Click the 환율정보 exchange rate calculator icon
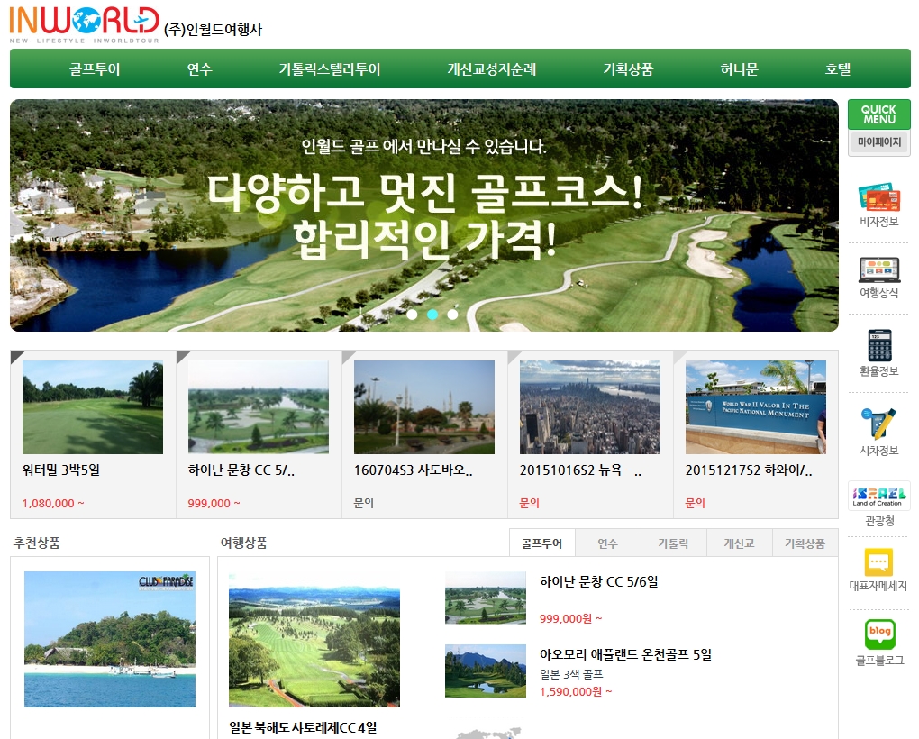Viewport: 919px width, 739px height. pyautogui.click(x=878, y=350)
